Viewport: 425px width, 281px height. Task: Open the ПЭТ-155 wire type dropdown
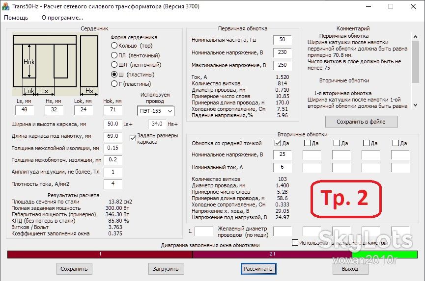[x=156, y=111]
